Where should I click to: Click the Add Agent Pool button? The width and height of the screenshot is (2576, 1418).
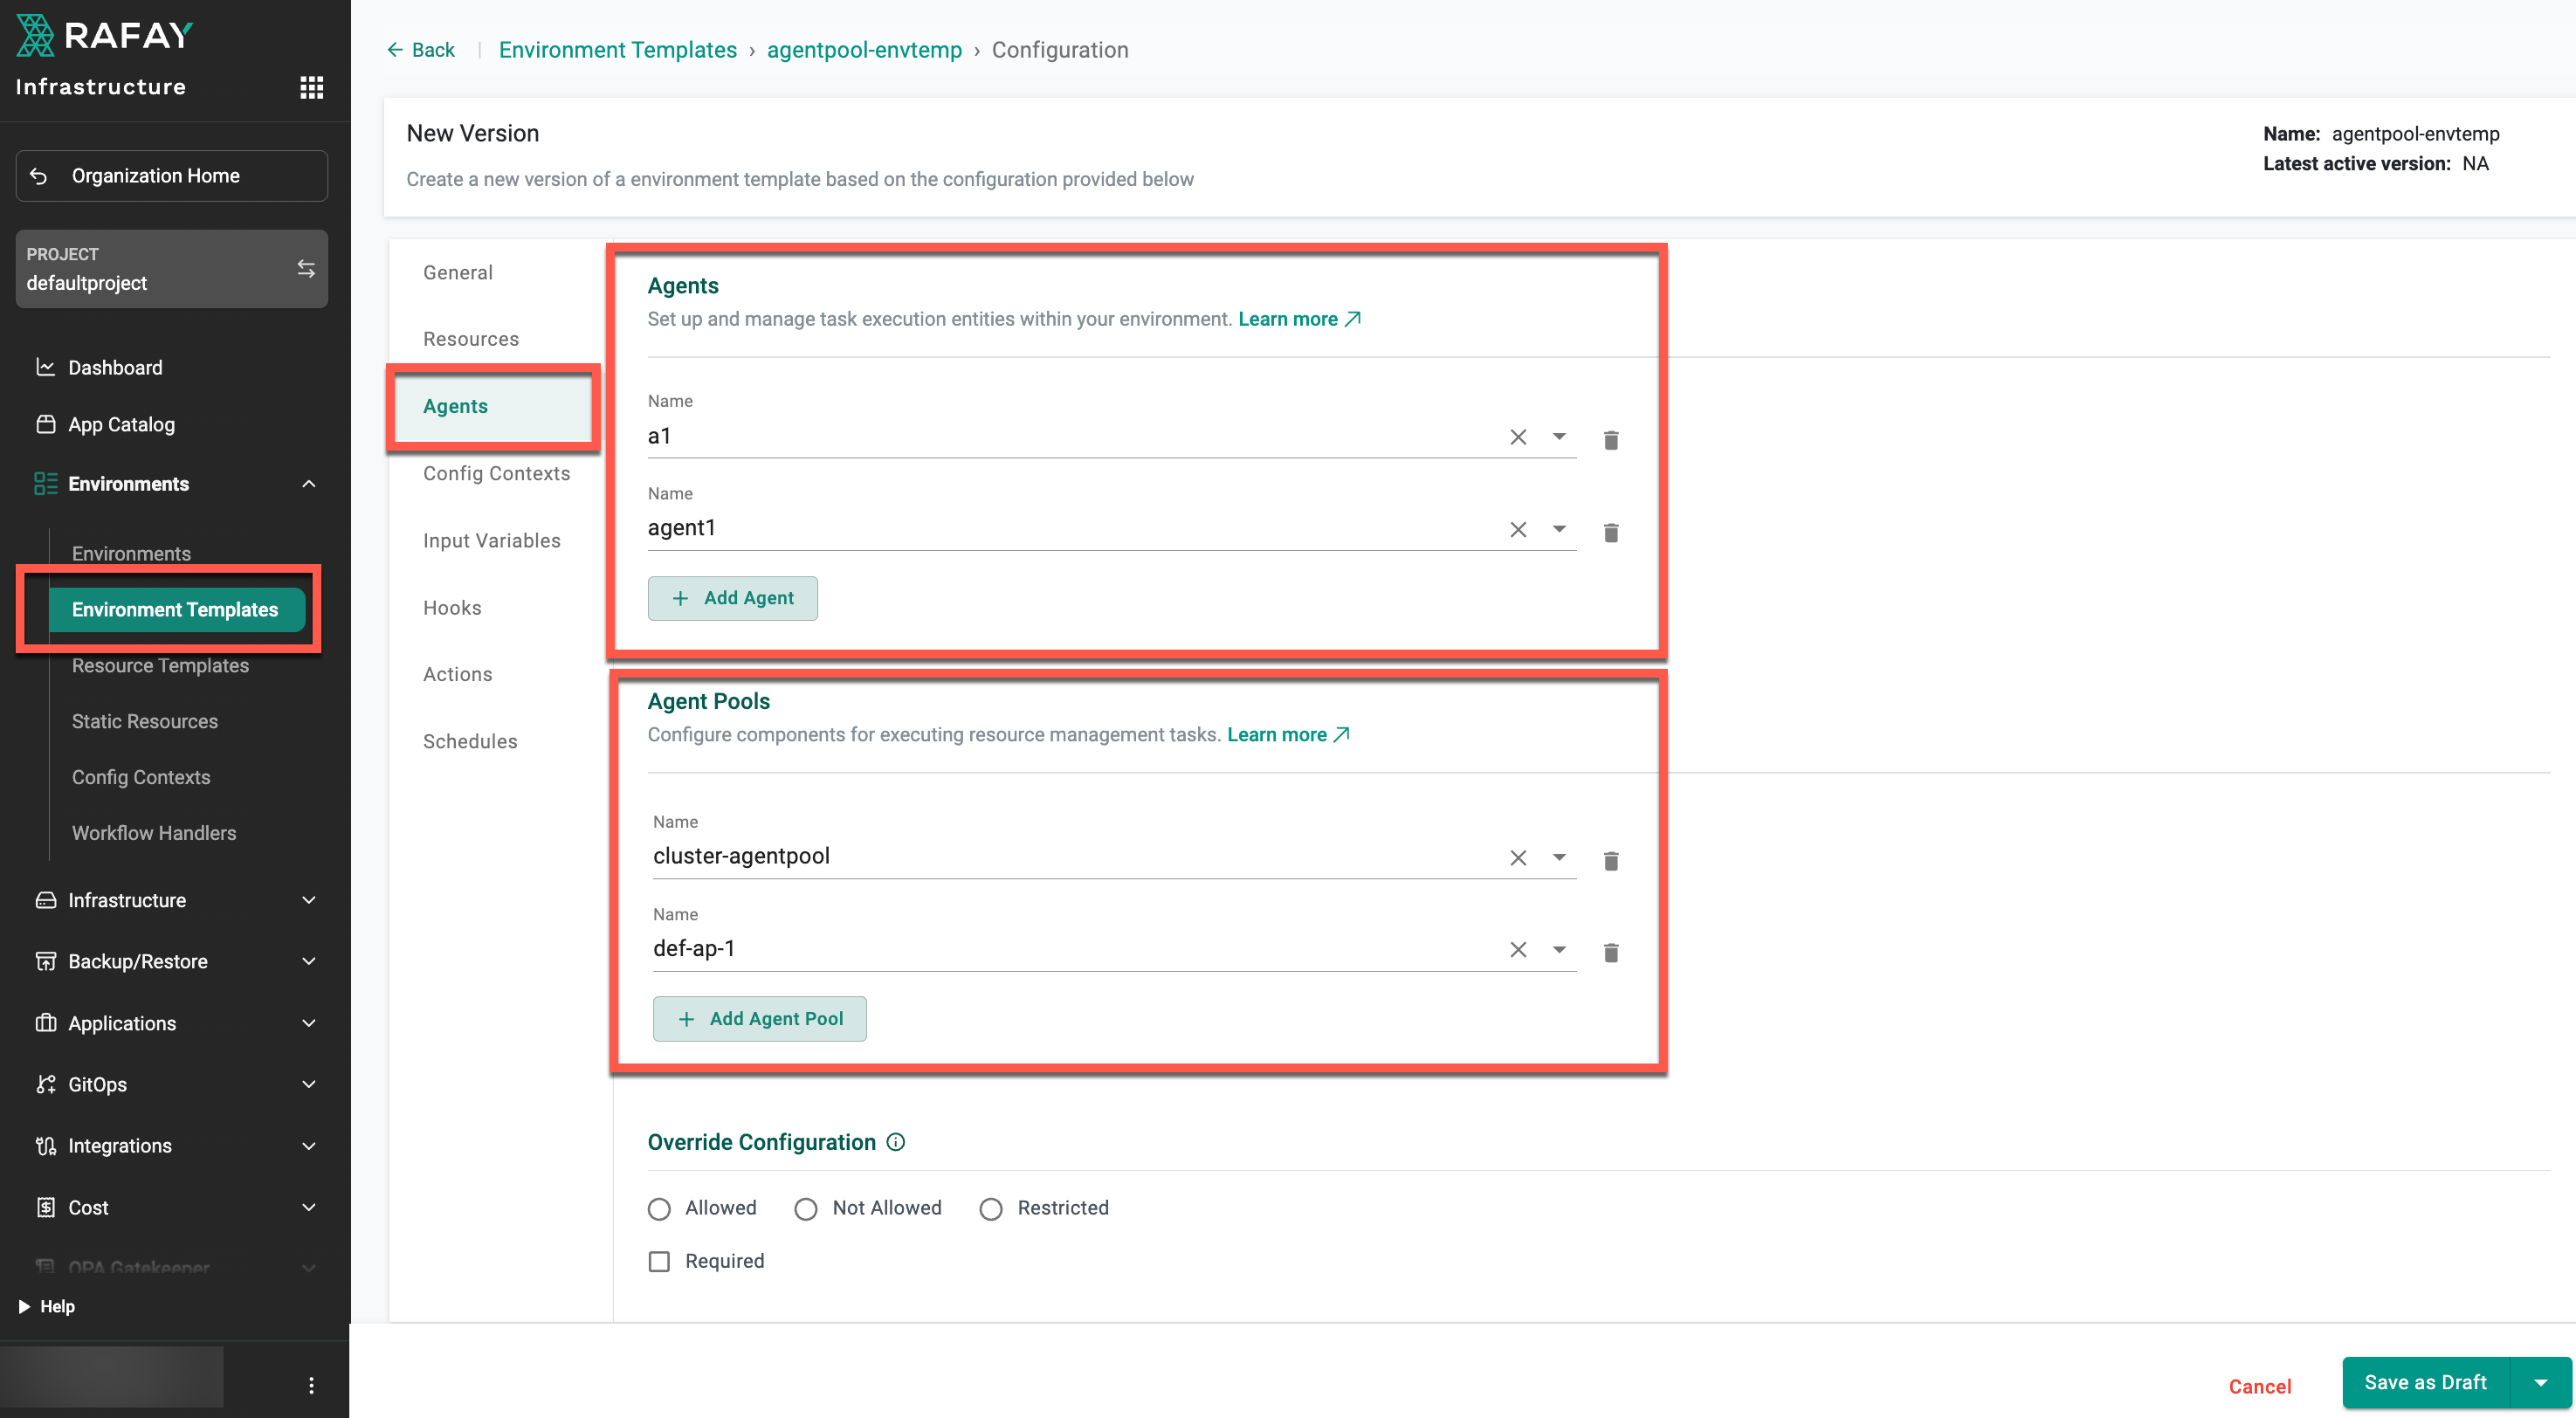pos(760,1018)
